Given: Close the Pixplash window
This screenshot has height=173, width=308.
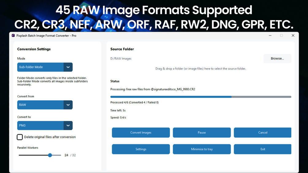Looking at the screenshot, I should coord(293,36).
